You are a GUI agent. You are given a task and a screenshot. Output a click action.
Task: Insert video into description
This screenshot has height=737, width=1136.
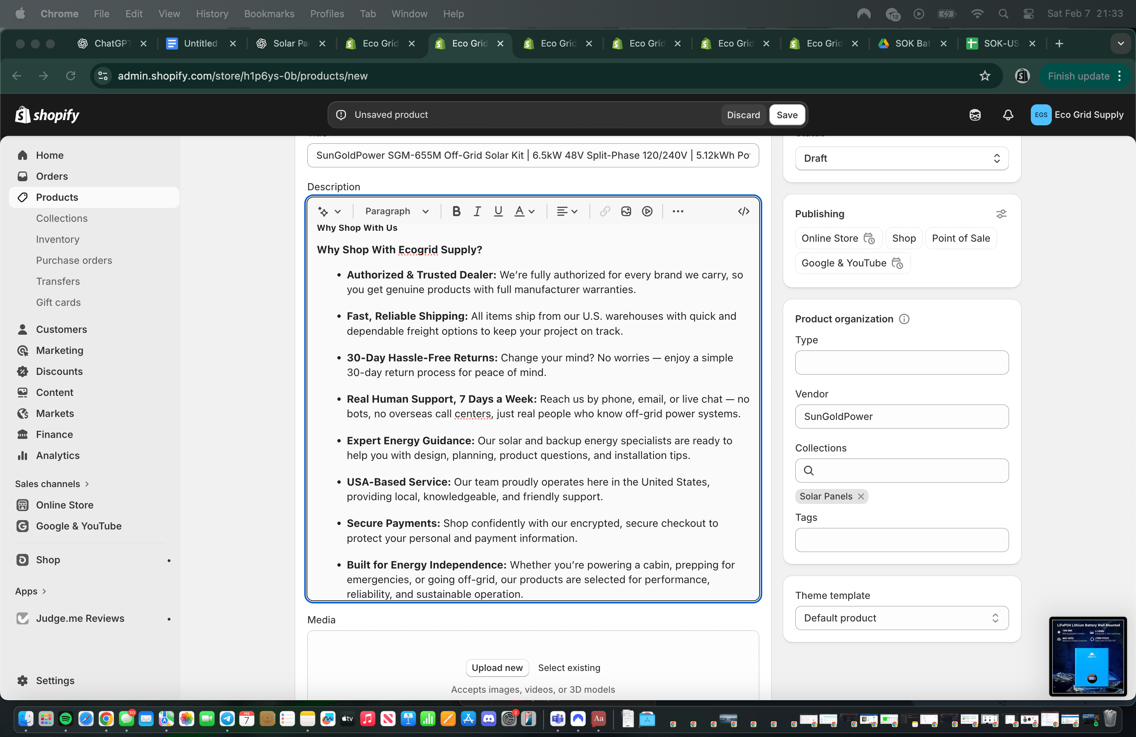pos(647,211)
